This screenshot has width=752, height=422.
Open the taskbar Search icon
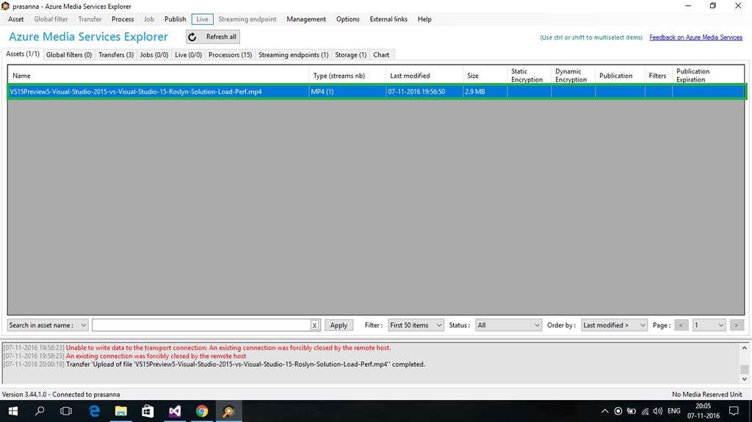(40, 411)
